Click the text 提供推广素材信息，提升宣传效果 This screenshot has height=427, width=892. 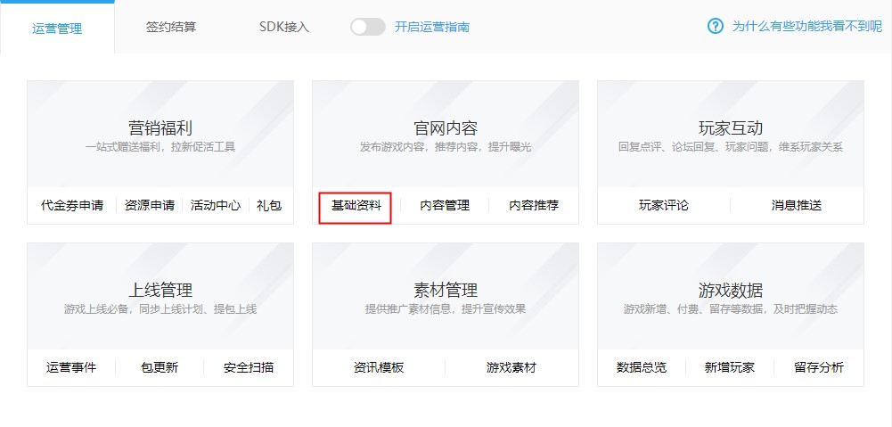(446, 309)
